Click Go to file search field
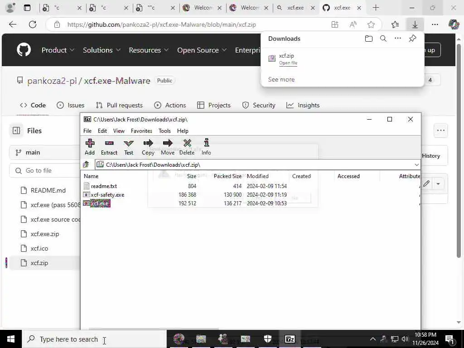464x348 pixels. click(44, 170)
